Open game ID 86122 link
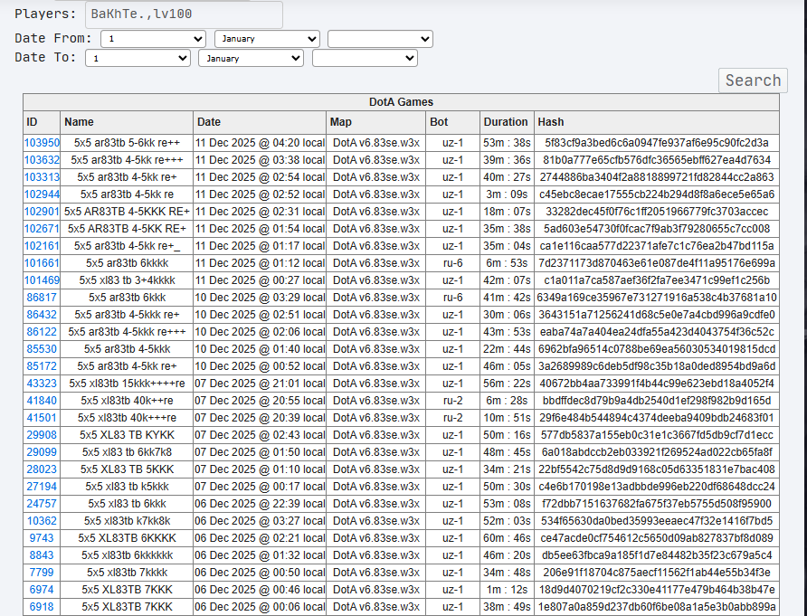 [x=42, y=332]
